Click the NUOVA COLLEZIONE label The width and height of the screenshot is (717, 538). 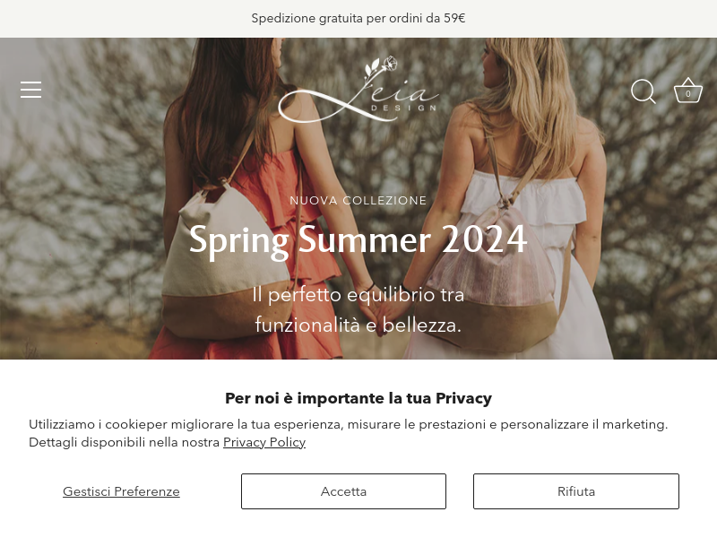pos(358,200)
